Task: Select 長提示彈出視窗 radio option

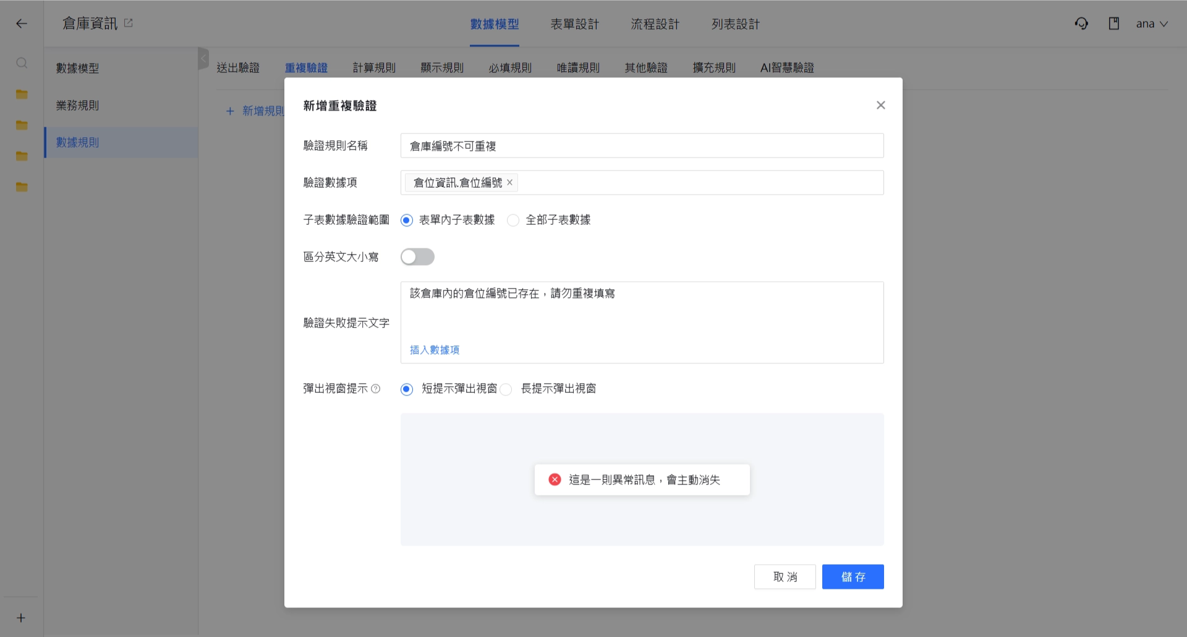Action: [506, 389]
